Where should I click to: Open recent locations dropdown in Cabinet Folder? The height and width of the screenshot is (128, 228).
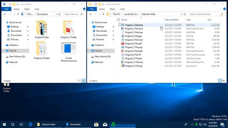click(x=100, y=14)
